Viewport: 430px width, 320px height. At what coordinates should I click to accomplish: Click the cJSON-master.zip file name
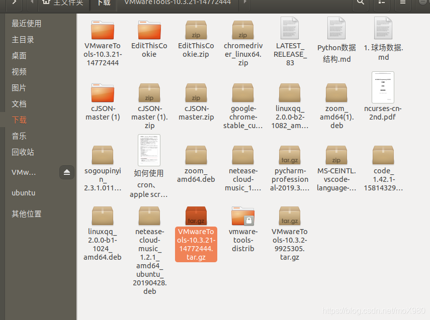click(x=196, y=113)
